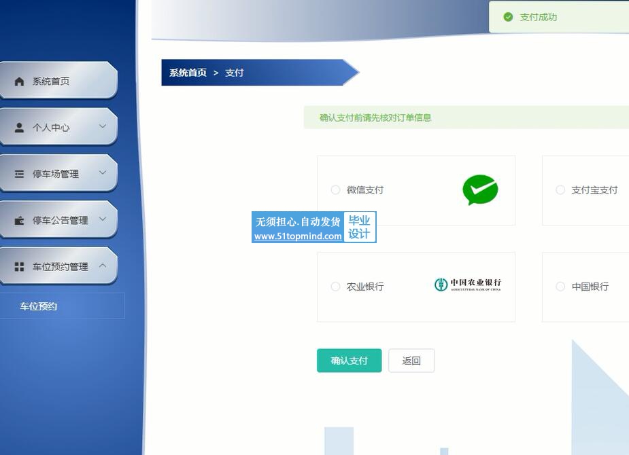Go to 系统首页 in the breadcrumb

(x=188, y=73)
